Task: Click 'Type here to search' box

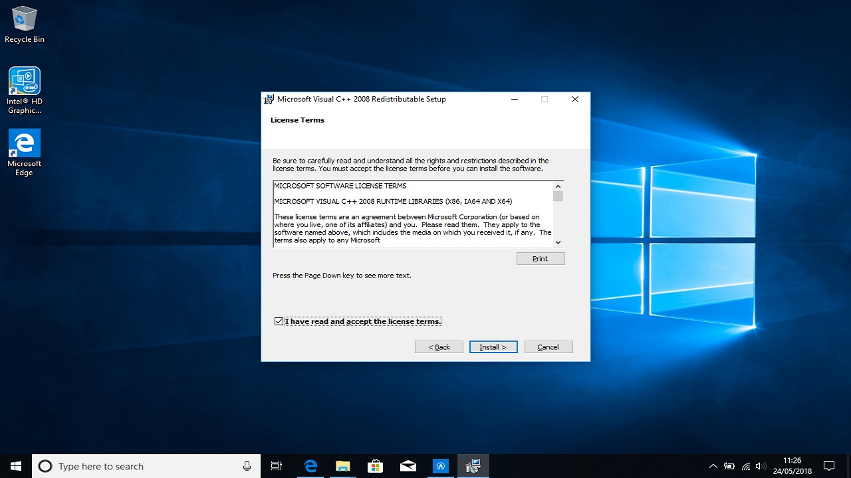Action: [x=146, y=466]
